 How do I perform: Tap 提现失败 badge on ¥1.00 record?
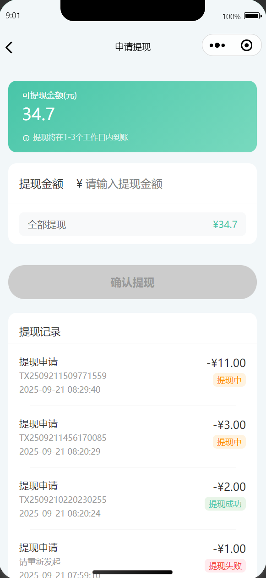(225, 566)
